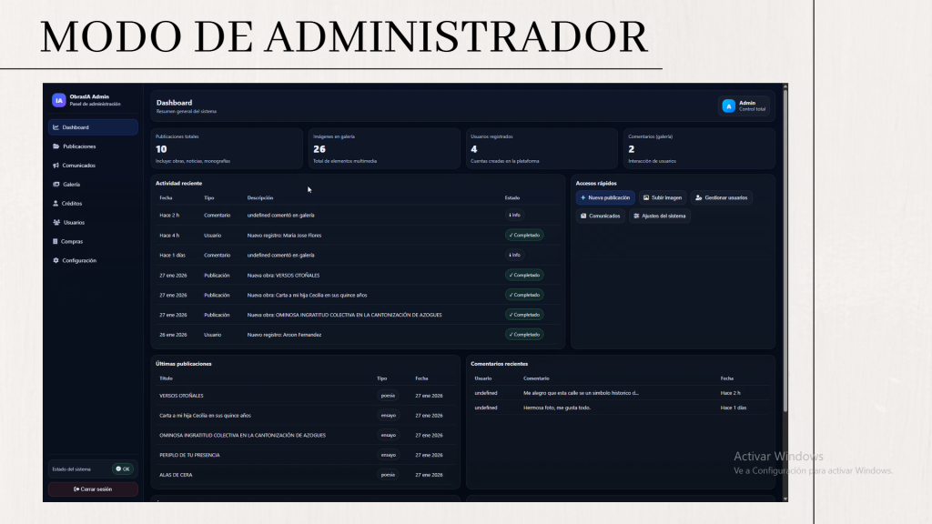Click the Galería images icon
This screenshot has height=524, width=932.
tap(56, 185)
